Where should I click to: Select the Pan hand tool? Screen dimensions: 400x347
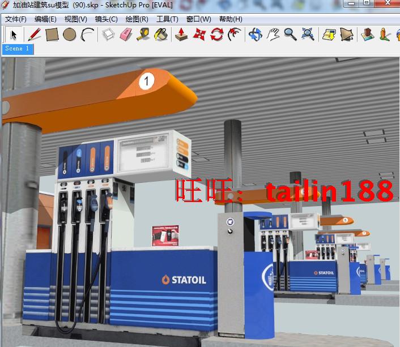tap(273, 35)
